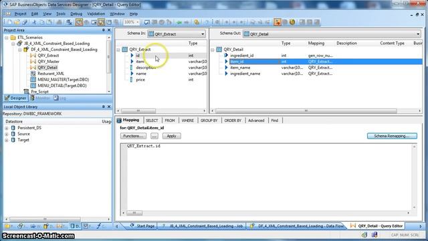Viewport: 428px width, 241px height.
Task: Click the orange highlighted debug toolbar icon
Action: click(277, 22)
